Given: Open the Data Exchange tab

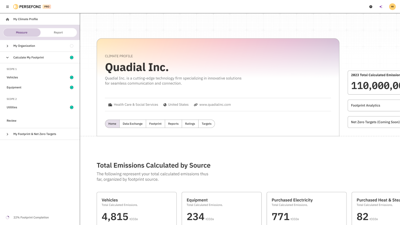Looking at the screenshot, I should [133, 124].
